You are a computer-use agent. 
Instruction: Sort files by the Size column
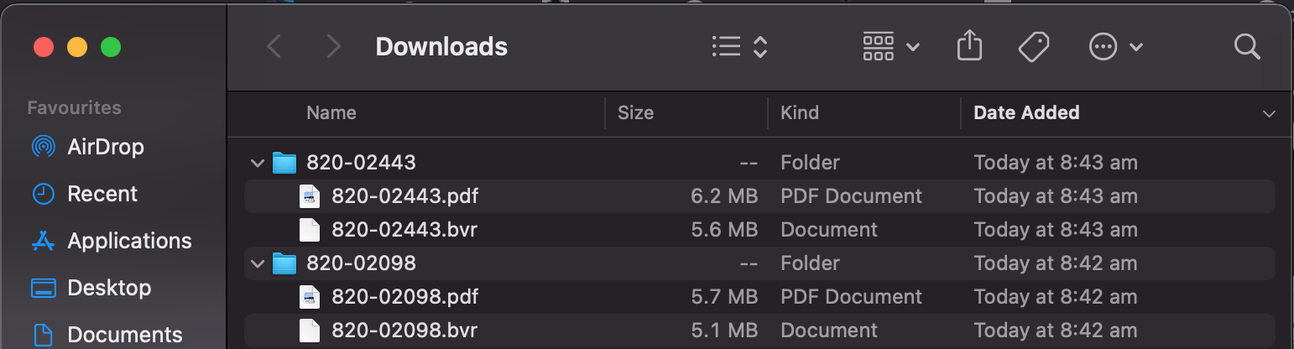635,112
